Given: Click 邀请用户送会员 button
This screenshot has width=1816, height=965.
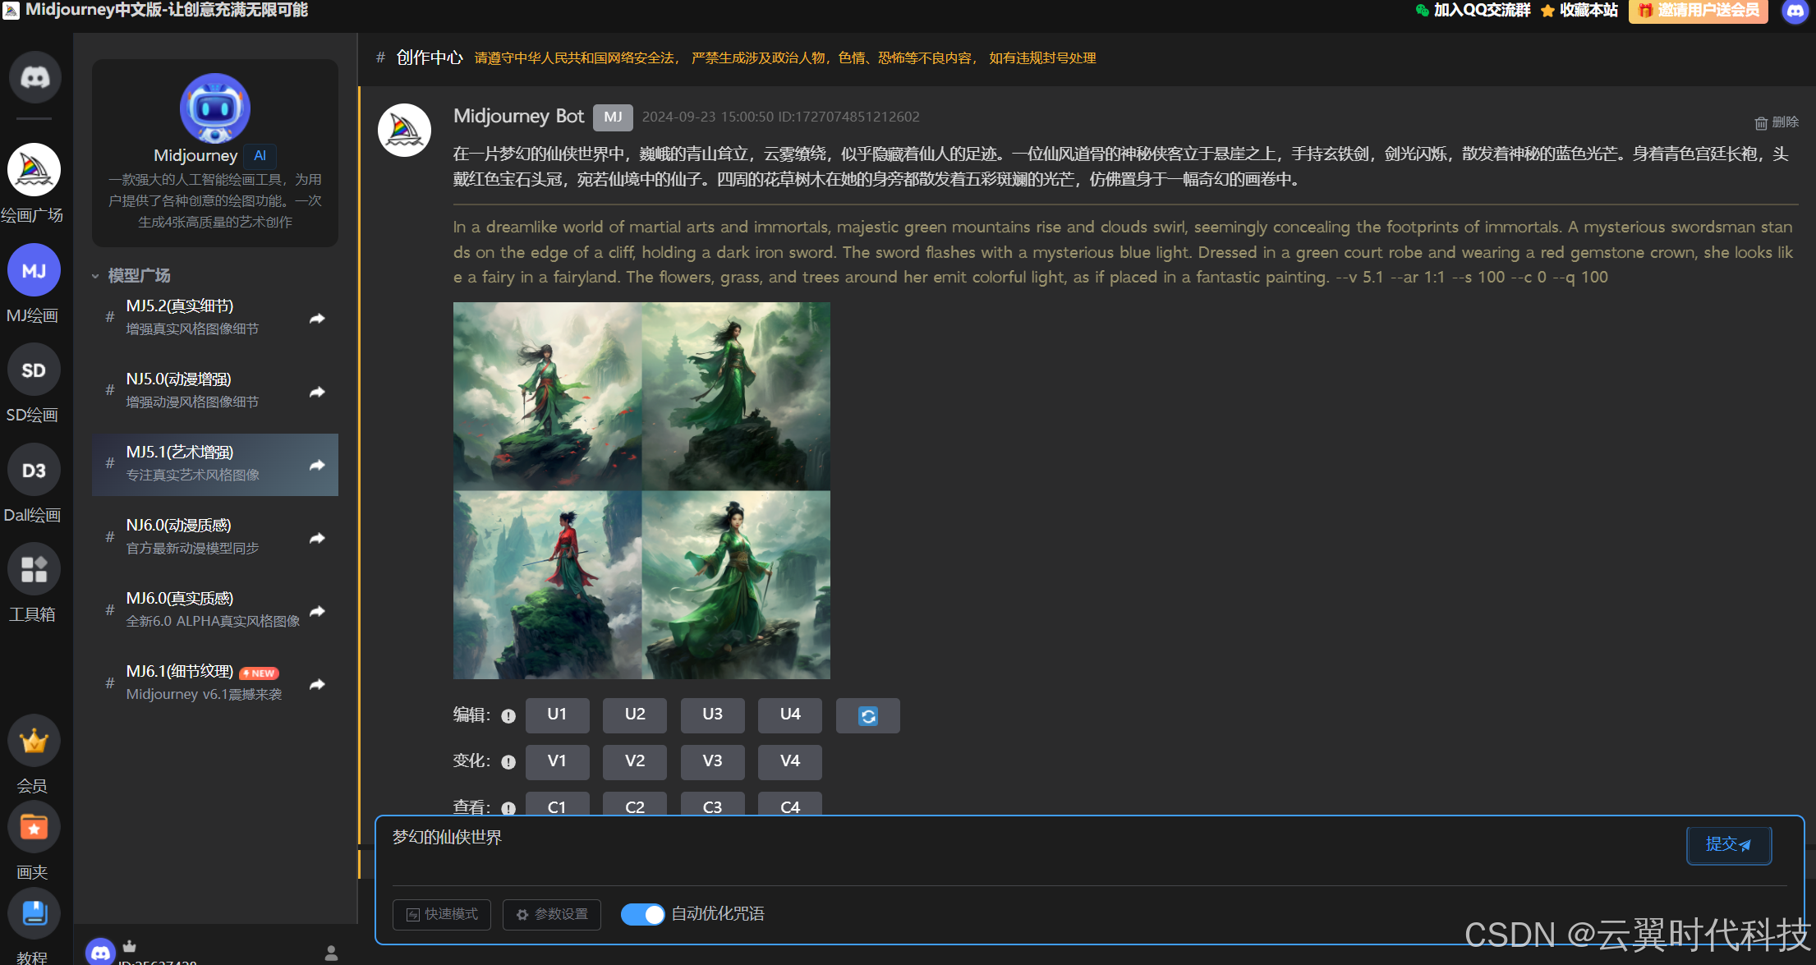Looking at the screenshot, I should (x=1699, y=11).
